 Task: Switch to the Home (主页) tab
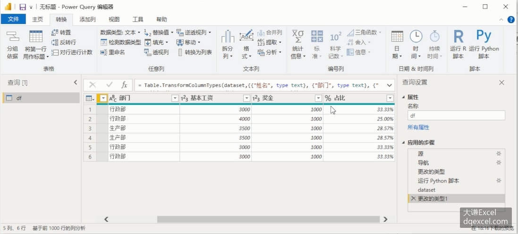tap(37, 19)
